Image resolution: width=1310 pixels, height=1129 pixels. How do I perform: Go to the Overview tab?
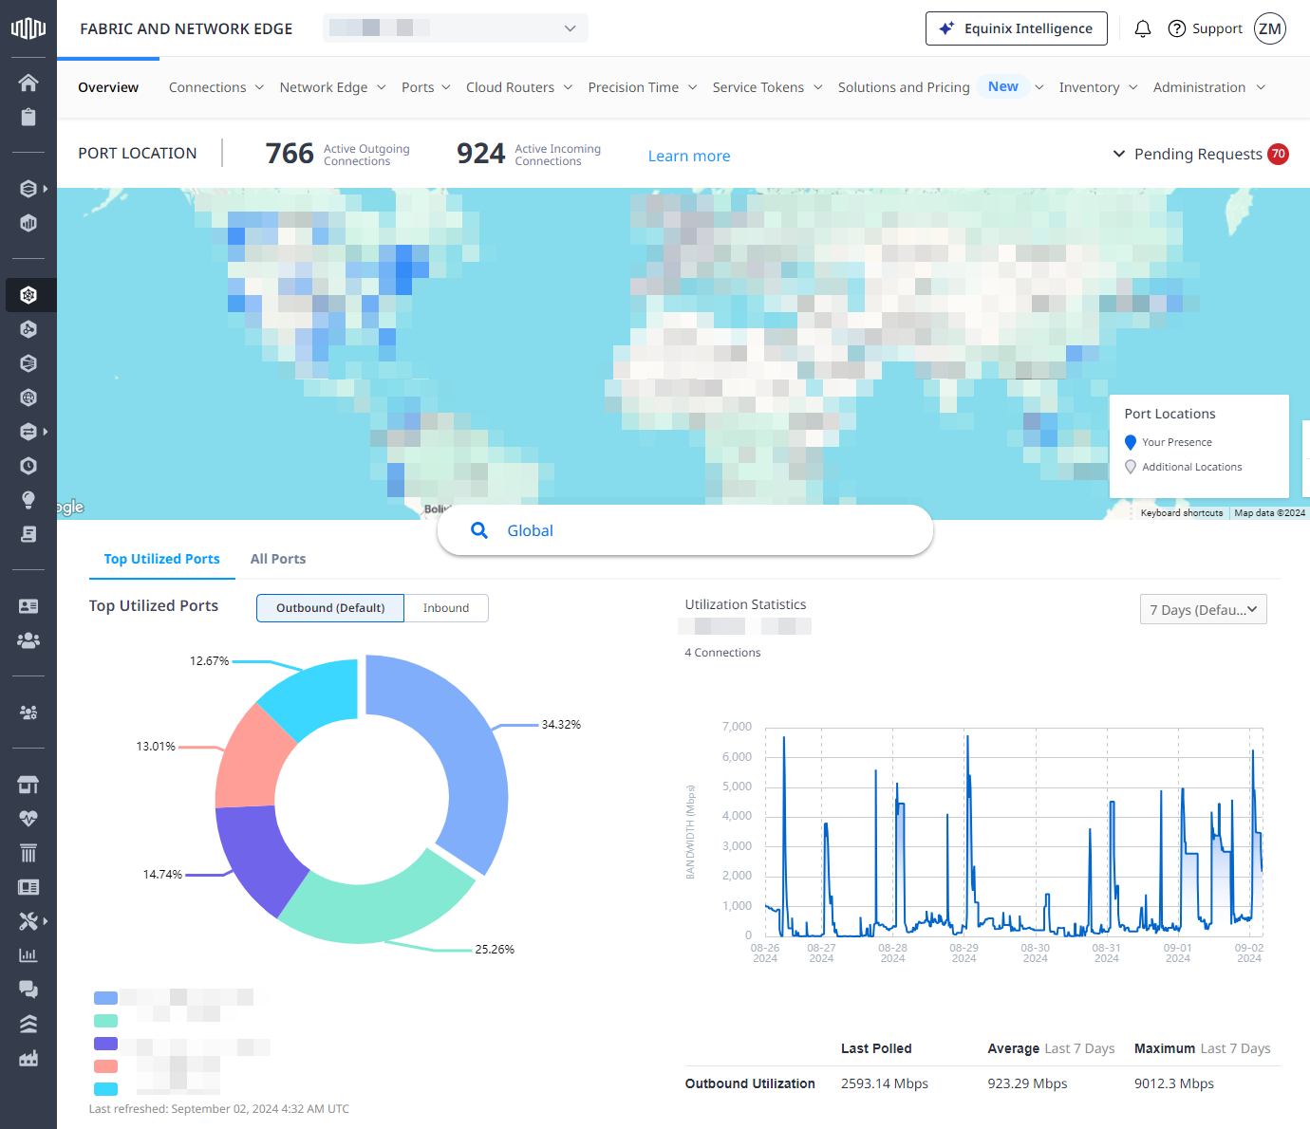pyautogui.click(x=108, y=87)
